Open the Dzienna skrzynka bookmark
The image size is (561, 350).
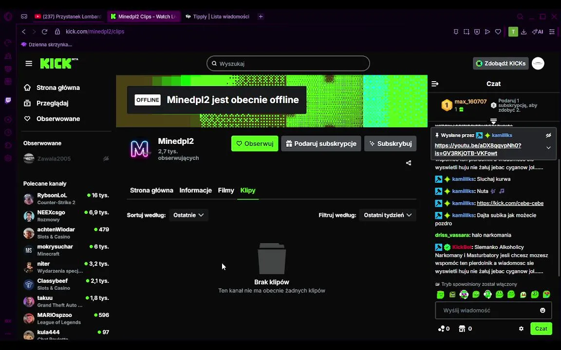(x=47, y=45)
